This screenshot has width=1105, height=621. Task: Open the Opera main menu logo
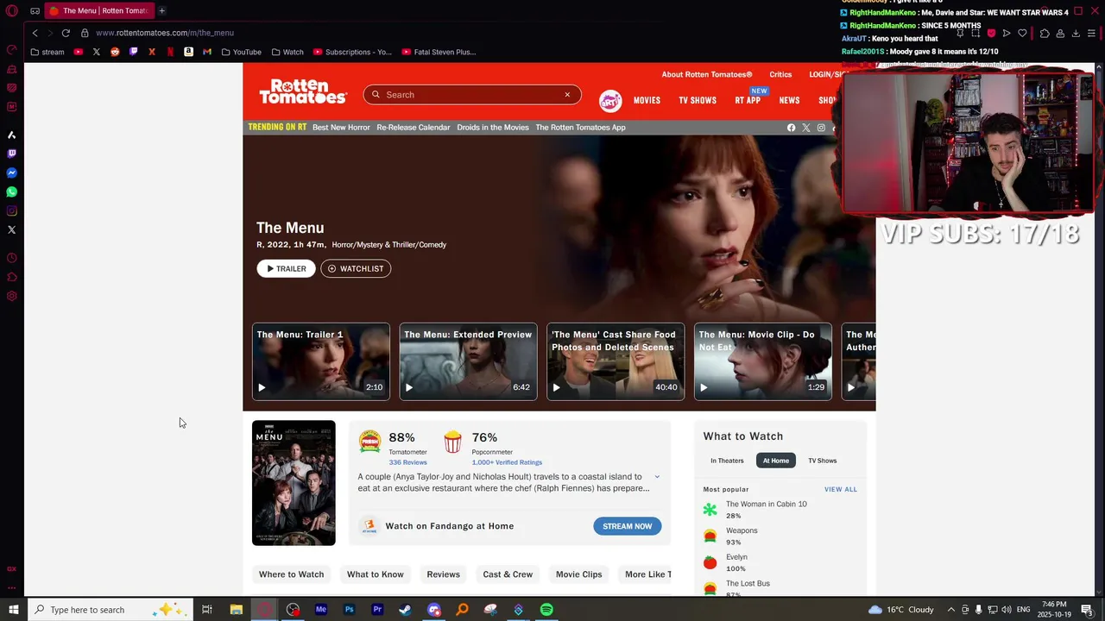pos(12,10)
